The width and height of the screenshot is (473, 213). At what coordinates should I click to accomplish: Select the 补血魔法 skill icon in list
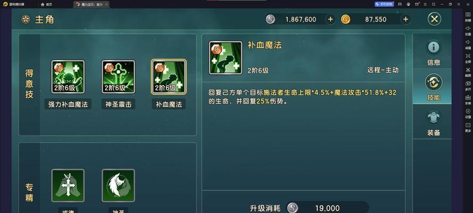tap(169, 77)
